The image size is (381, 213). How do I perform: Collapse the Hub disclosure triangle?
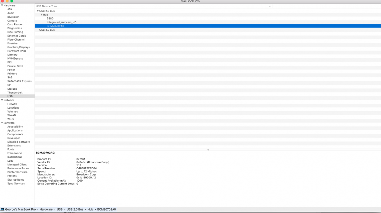42,15
